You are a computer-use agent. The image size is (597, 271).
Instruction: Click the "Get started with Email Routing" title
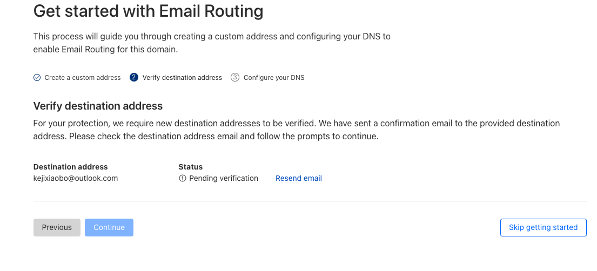(148, 11)
